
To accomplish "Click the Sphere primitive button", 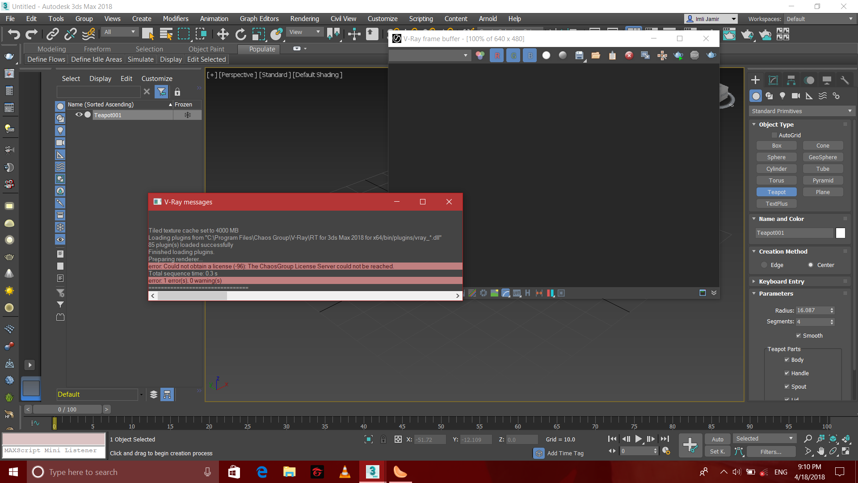I will [776, 157].
